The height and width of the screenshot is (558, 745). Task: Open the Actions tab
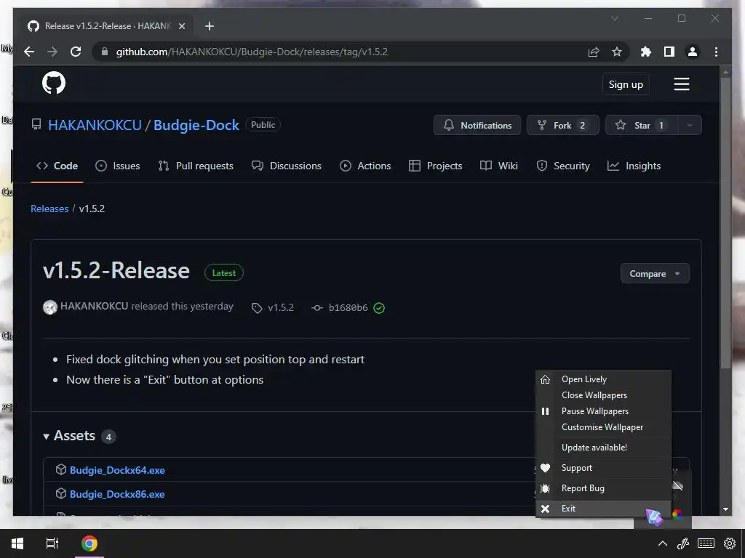coord(365,166)
